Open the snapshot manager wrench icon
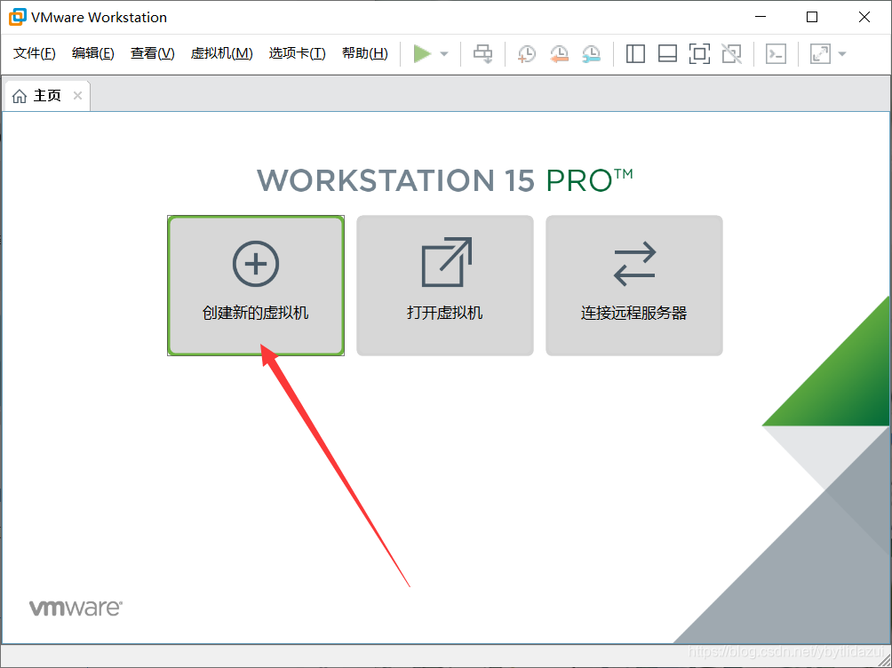The width and height of the screenshot is (892, 668). [592, 54]
